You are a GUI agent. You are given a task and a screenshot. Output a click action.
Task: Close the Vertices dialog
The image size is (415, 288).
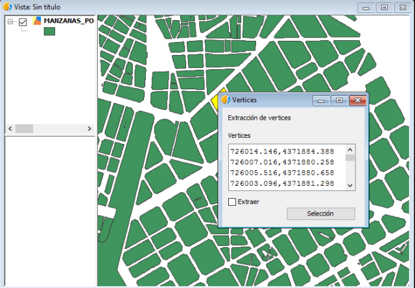357,100
